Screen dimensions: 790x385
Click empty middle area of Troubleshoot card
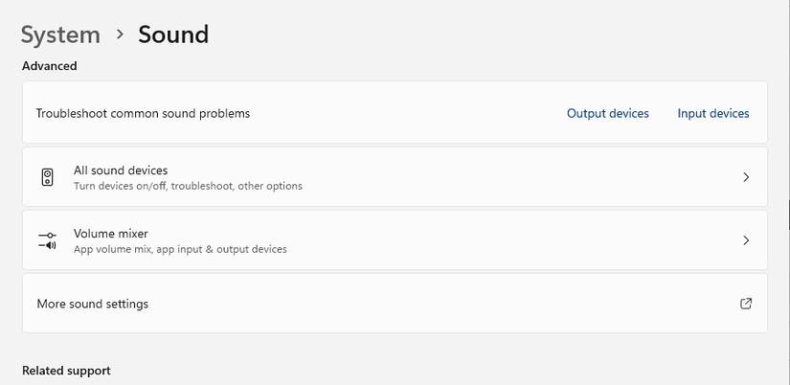(x=402, y=113)
